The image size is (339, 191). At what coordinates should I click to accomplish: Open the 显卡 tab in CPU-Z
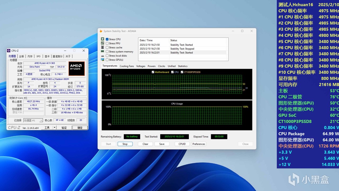click(x=47, y=56)
